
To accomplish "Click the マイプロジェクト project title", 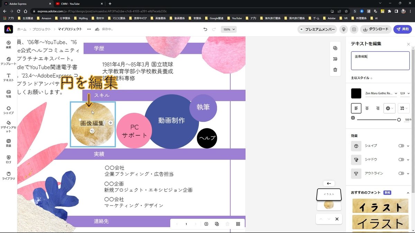I will click(x=70, y=29).
